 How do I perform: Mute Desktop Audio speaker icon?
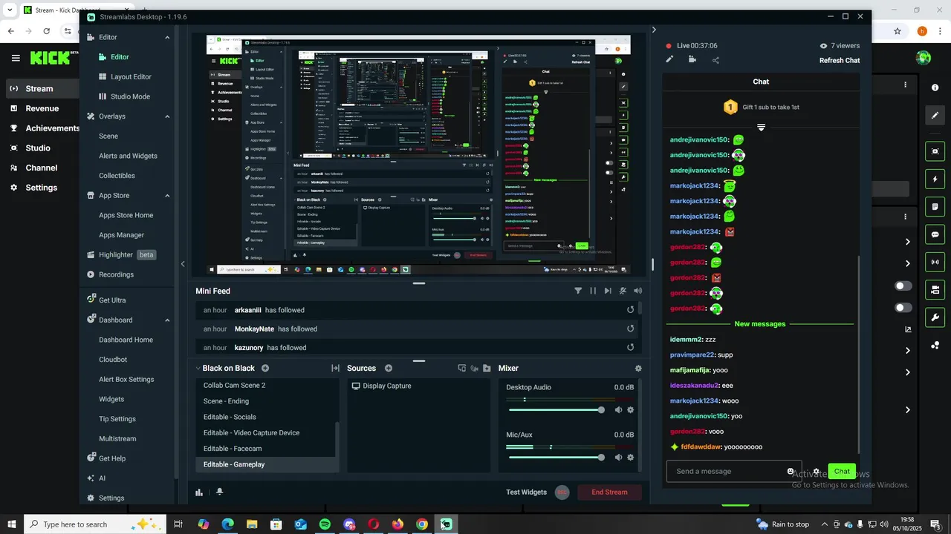pyautogui.click(x=618, y=410)
